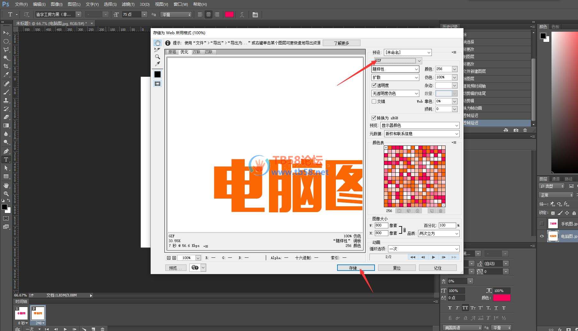Click the 了解更多 button

(x=342, y=43)
